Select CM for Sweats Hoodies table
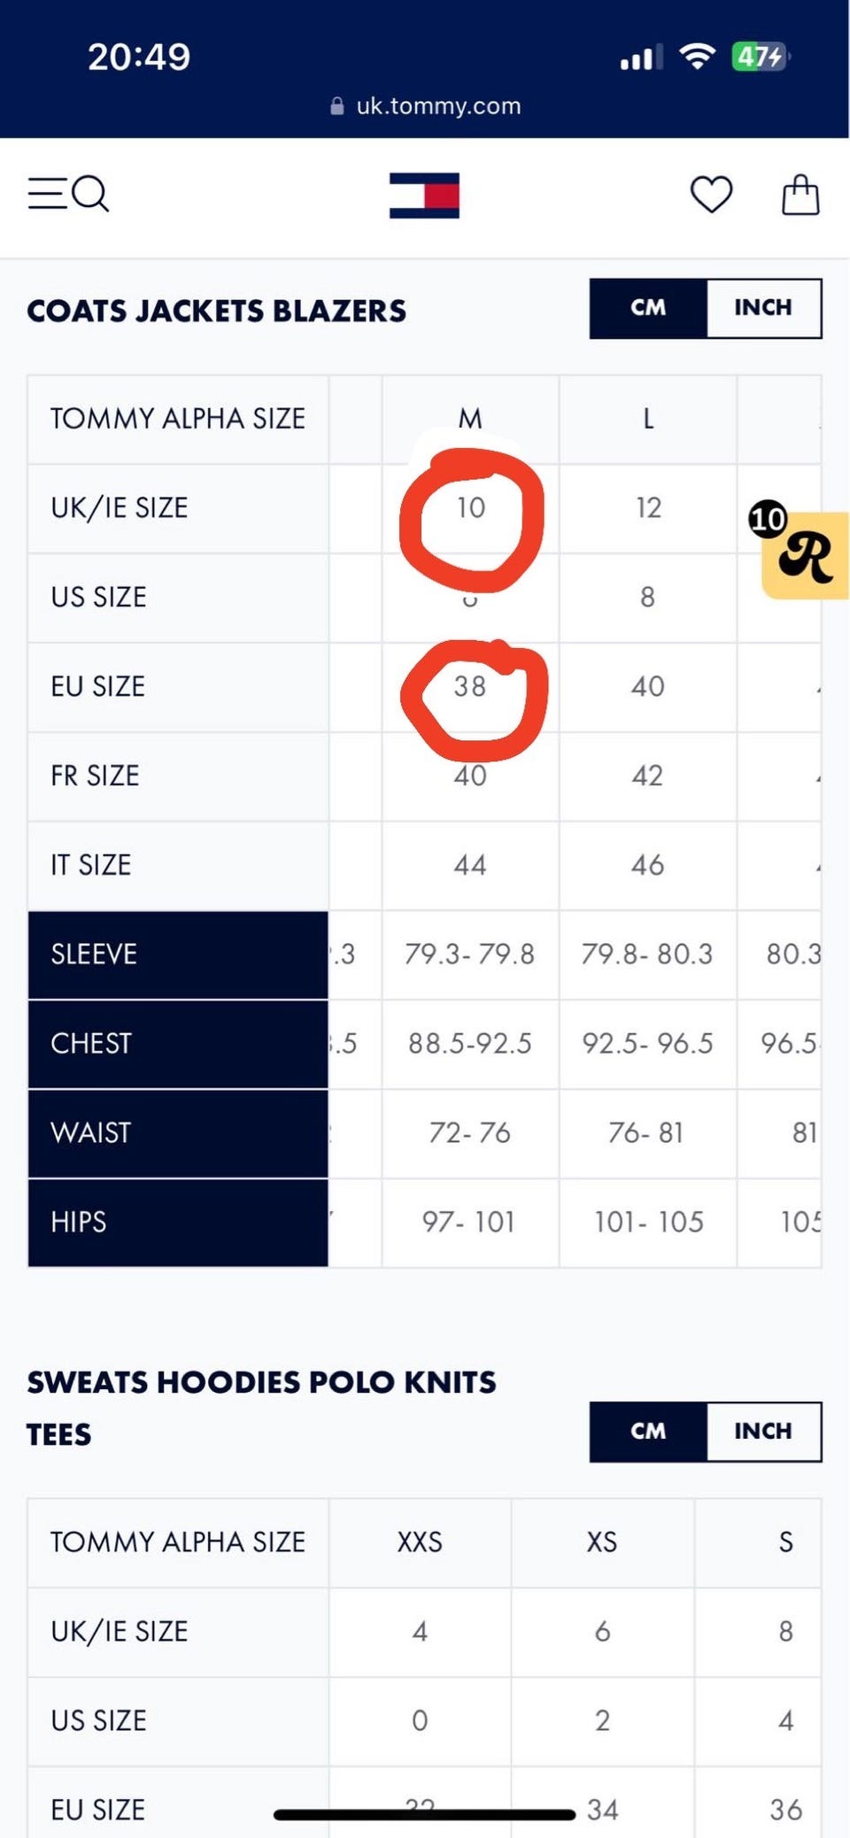This screenshot has width=850, height=1838. click(648, 1431)
